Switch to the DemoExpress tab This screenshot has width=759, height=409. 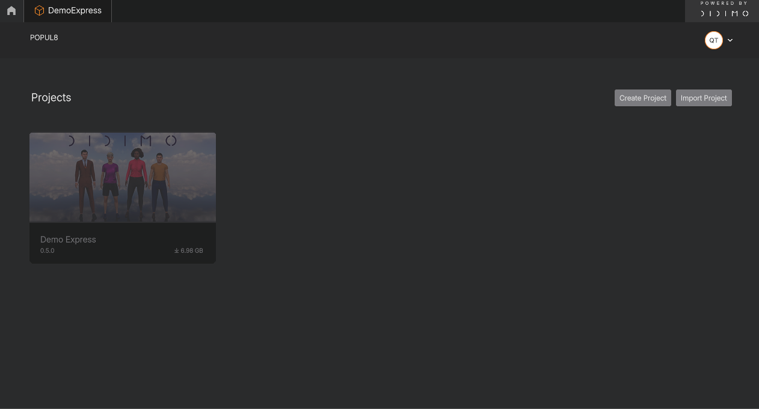[68, 11]
